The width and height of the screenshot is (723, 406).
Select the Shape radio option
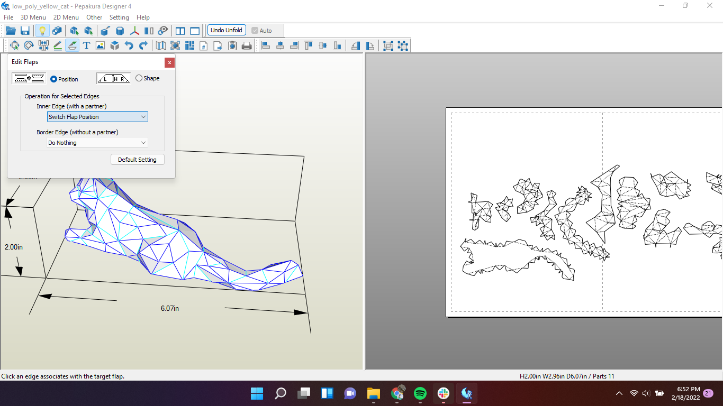coord(138,78)
